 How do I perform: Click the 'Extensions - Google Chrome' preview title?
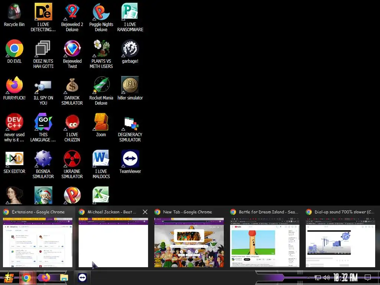click(x=38, y=212)
